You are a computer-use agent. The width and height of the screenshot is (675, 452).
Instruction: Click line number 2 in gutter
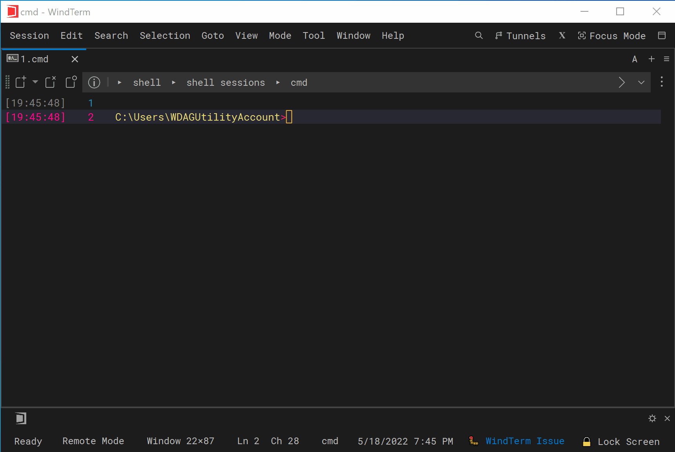[x=91, y=117]
